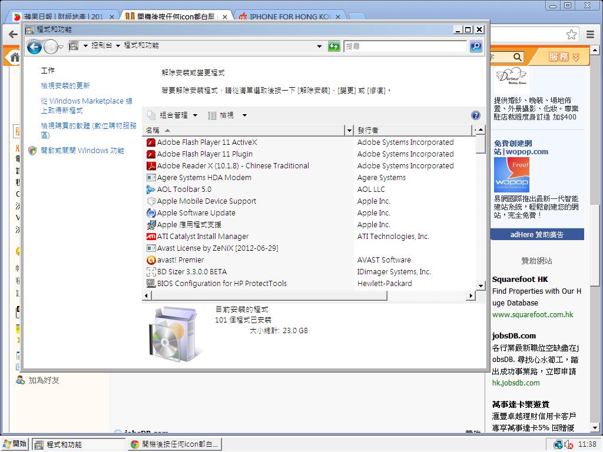Click the webpage search magnifier icon
Viewport: 603px width, 452px height.
pos(518,57)
